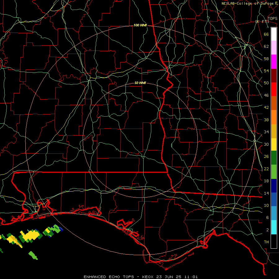Click the 'TH' threshold label

click(x=266, y=242)
